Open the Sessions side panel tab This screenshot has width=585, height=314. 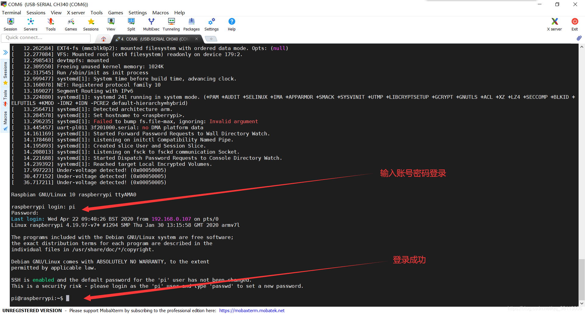click(x=5, y=73)
